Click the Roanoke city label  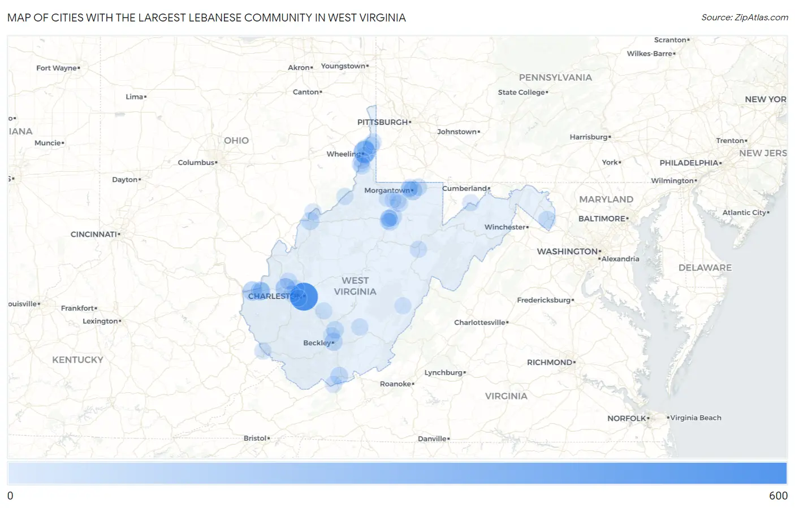(395, 384)
